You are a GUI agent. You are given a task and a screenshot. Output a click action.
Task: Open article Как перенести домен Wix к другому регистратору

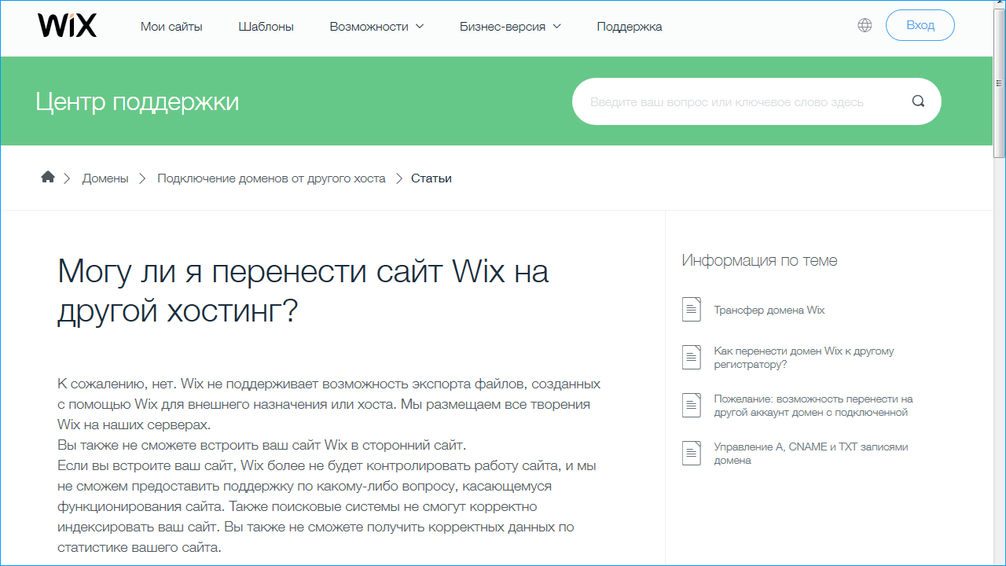pyautogui.click(x=804, y=358)
